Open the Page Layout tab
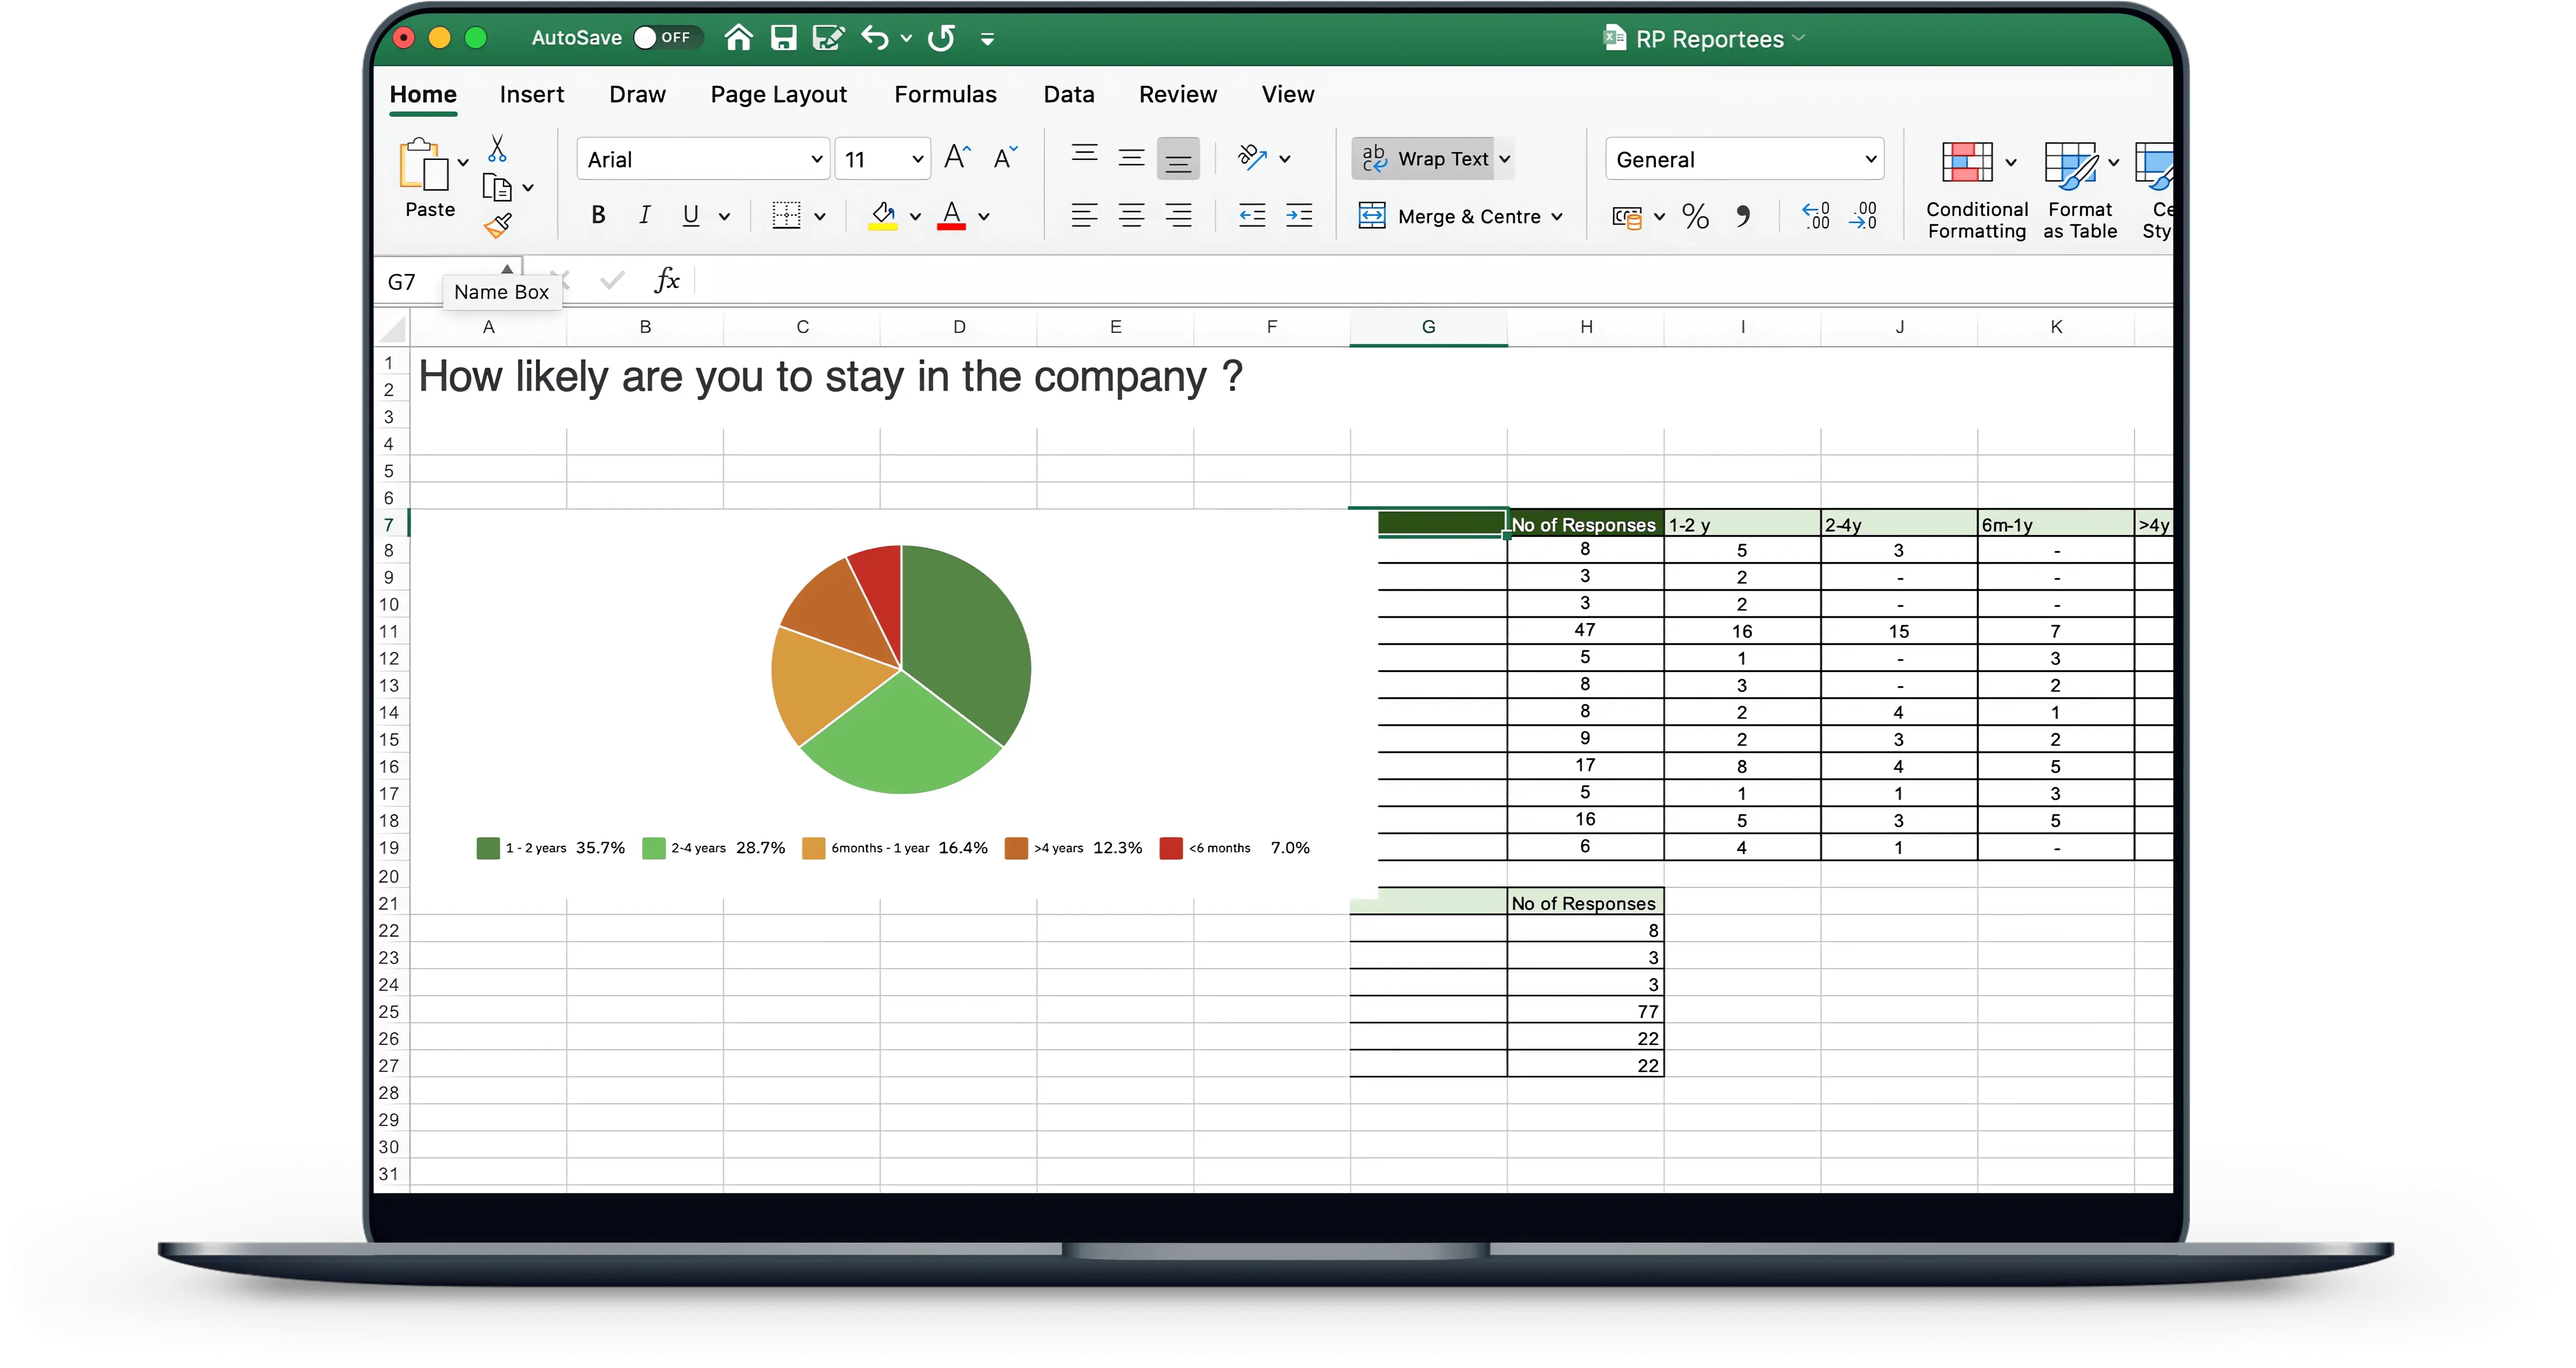The height and width of the screenshot is (1368, 2576). pos(778,94)
